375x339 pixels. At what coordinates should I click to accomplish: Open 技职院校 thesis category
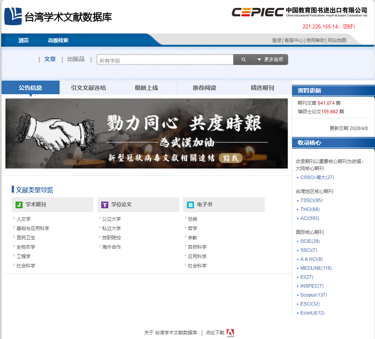pyautogui.click(x=111, y=238)
